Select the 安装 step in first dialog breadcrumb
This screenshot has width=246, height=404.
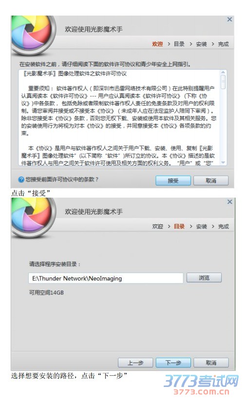pyautogui.click(x=201, y=44)
